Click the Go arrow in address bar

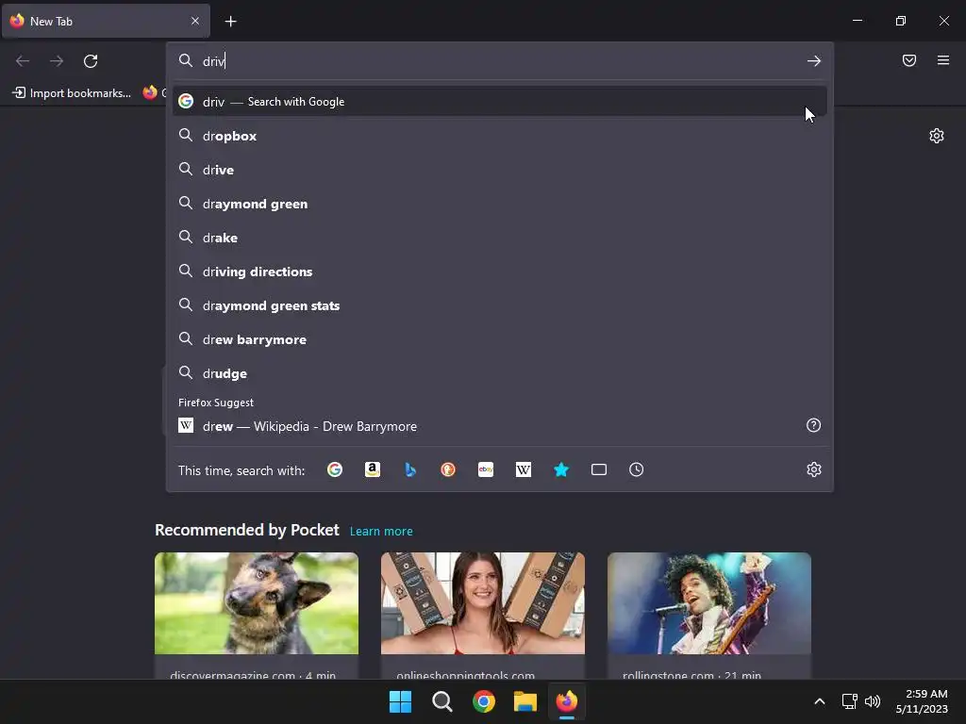tap(814, 61)
